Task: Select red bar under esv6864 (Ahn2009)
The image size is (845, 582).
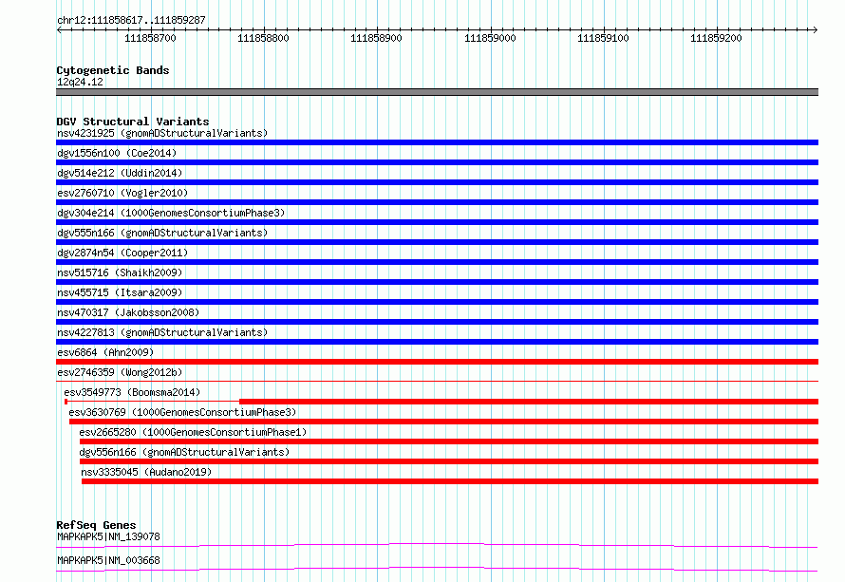Action: (x=437, y=362)
